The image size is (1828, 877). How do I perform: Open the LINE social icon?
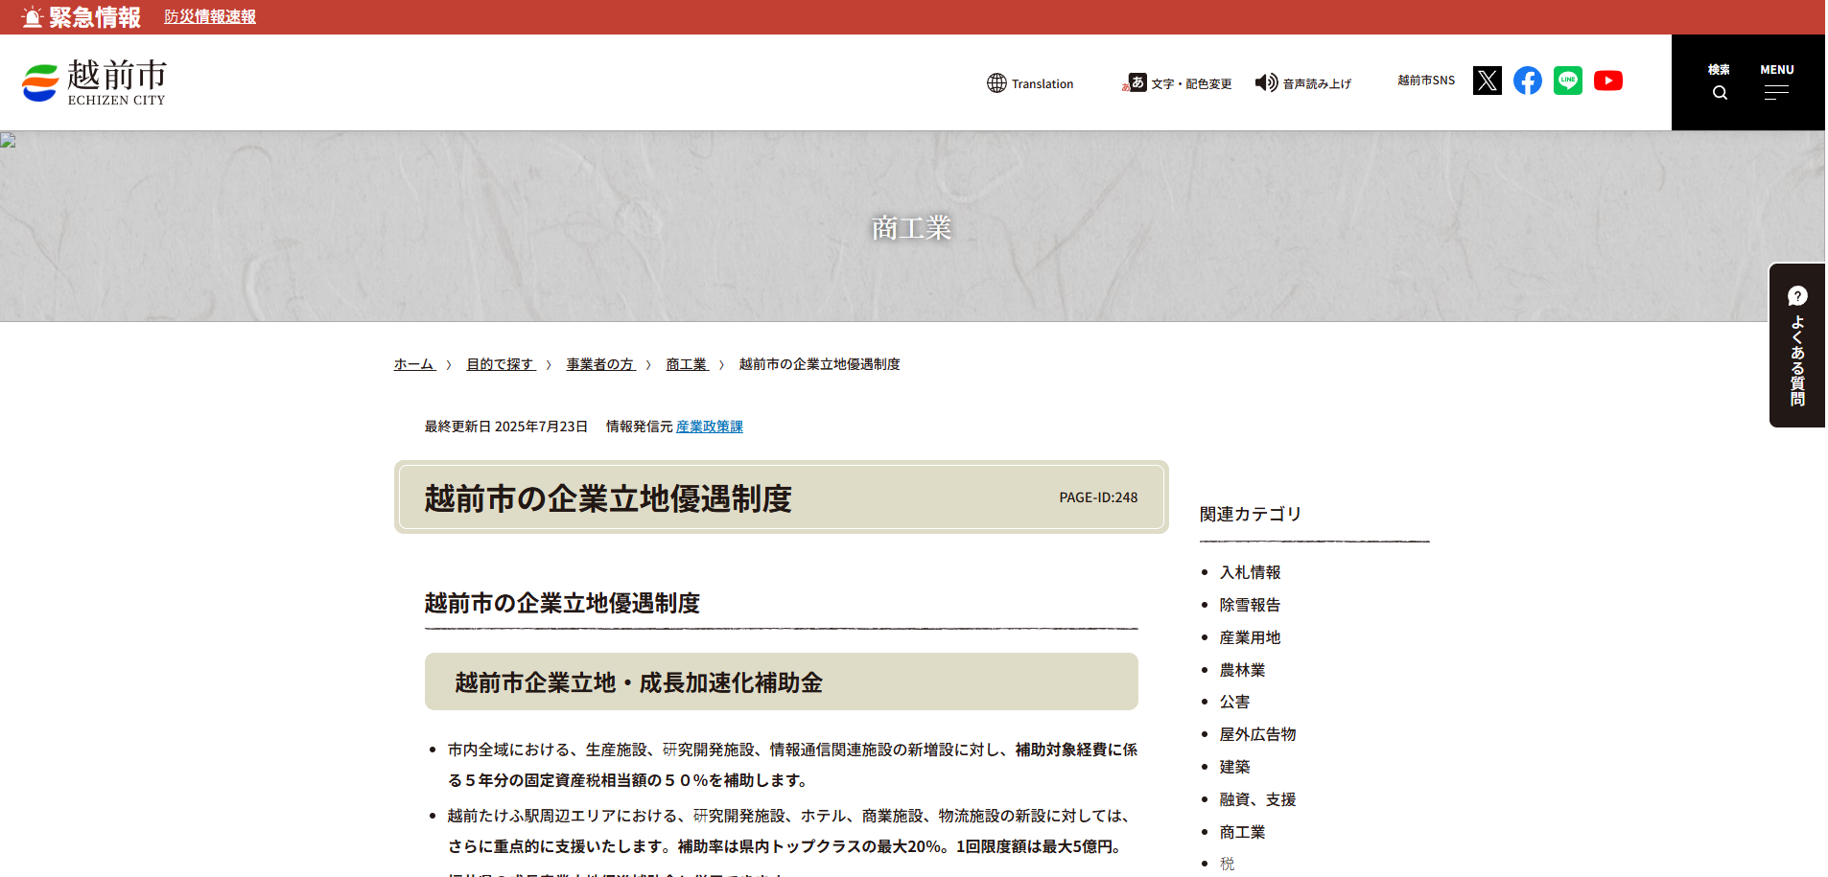click(1568, 81)
